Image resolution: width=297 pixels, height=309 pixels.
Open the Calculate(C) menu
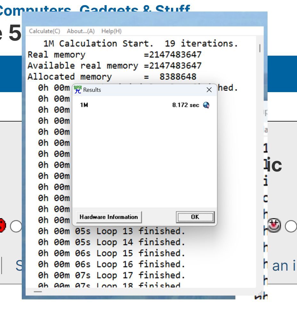click(44, 31)
